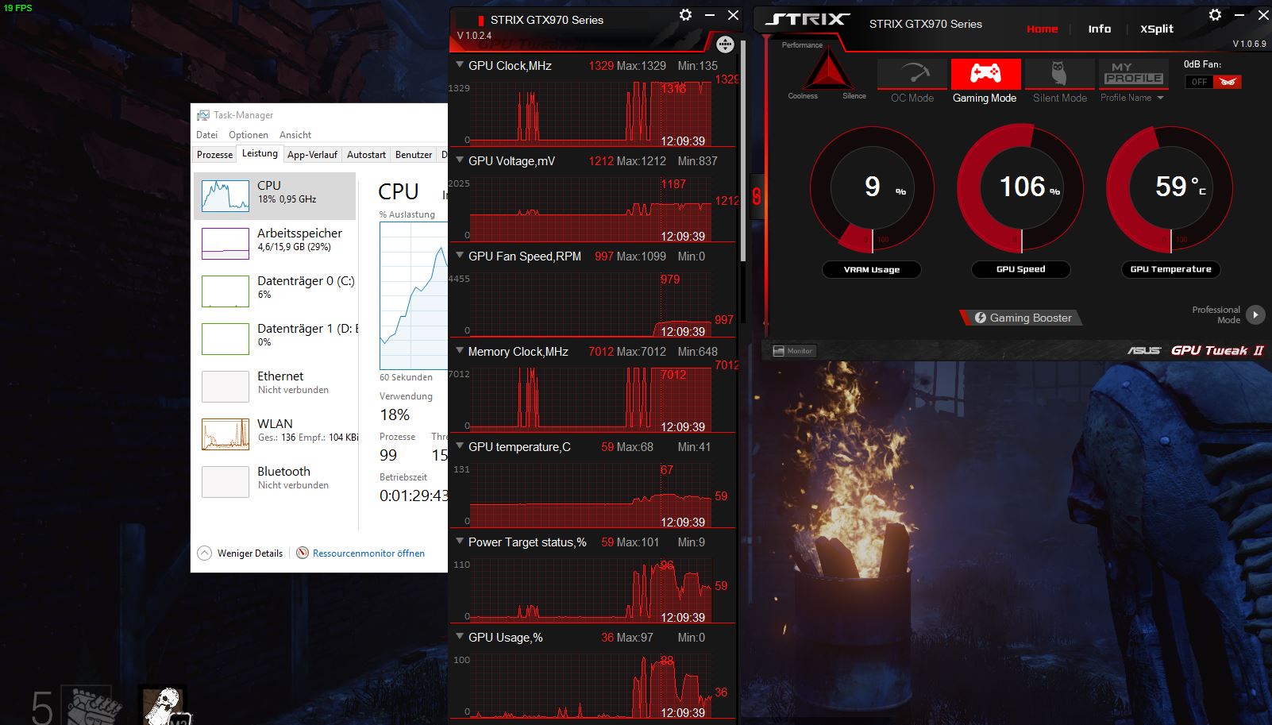Click the Leistung tab

[x=260, y=153]
